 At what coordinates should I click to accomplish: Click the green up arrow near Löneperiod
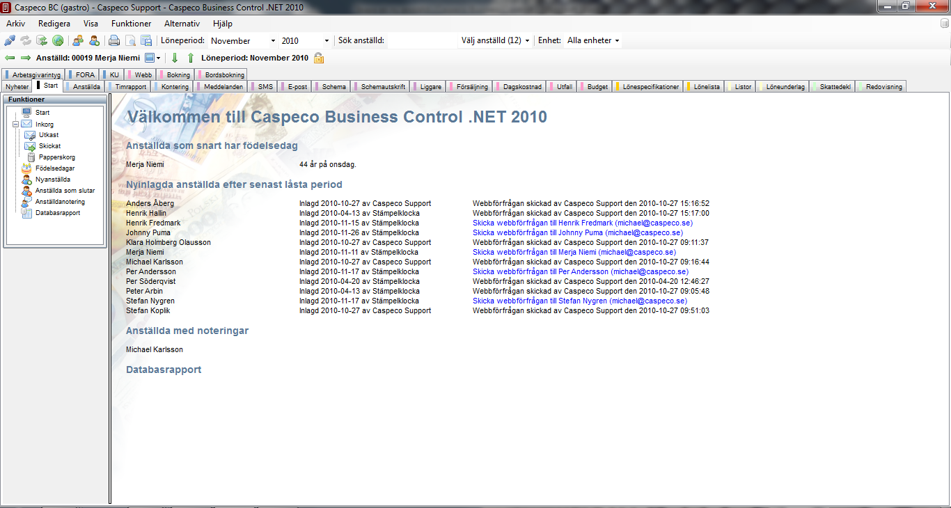point(191,58)
